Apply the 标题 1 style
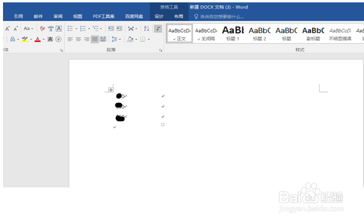This screenshot has height=221, width=364. click(233, 34)
